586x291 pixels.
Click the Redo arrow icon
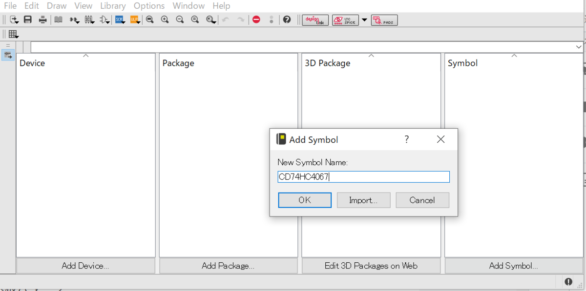241,20
